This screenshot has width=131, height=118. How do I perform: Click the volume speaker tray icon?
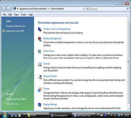click(x=122, y=115)
